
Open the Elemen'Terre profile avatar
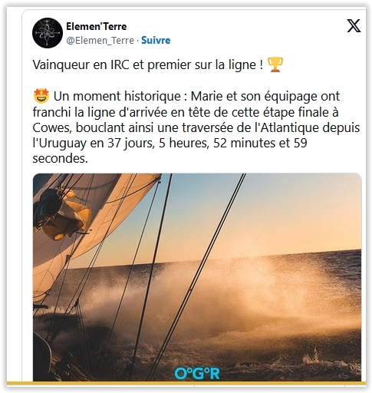(48, 33)
